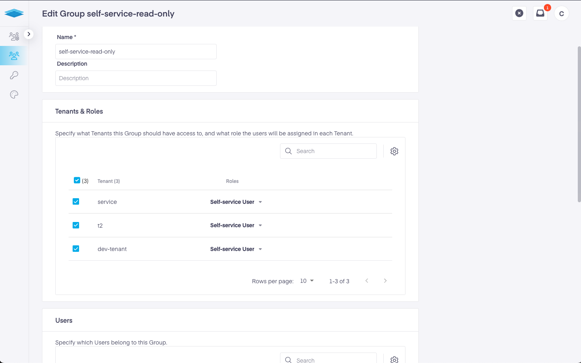Viewport: 581px width, 363px height.
Task: Change role dropdown for dev-tenant
Action: tap(236, 249)
